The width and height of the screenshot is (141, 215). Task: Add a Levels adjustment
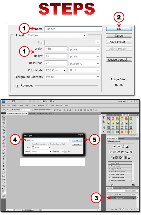coord(119,146)
